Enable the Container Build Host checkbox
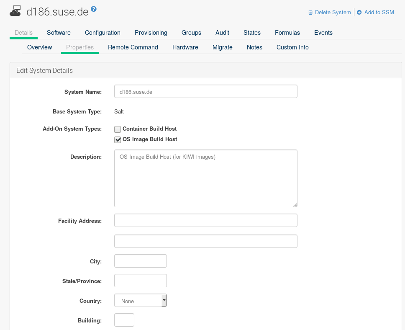 [x=118, y=129]
